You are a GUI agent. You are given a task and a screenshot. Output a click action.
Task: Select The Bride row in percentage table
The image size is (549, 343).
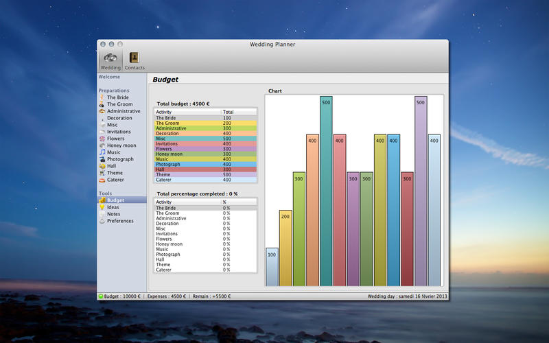click(x=205, y=208)
